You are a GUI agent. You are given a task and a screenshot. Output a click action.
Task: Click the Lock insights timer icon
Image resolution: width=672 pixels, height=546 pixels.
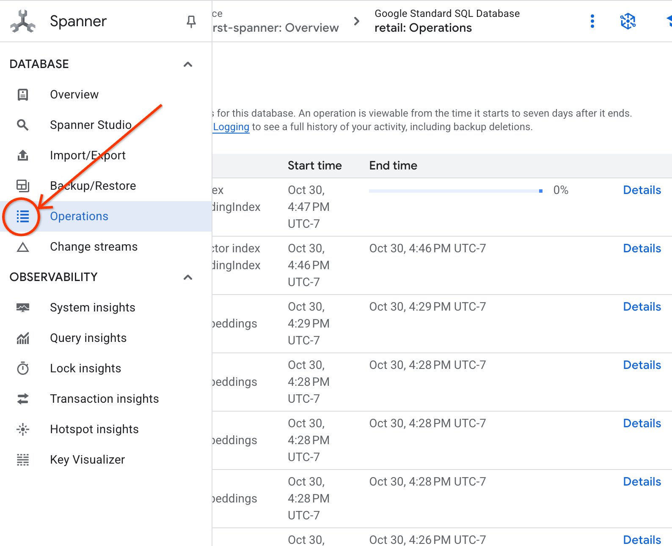click(23, 369)
